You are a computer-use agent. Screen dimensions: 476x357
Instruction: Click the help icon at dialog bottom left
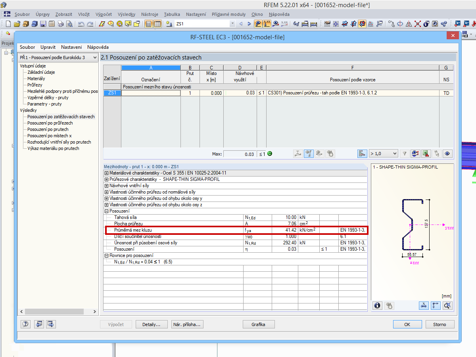point(26,324)
